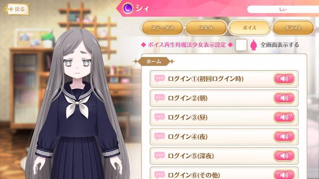This screenshot has width=319, height=179.
Task: Play the ログイン⑥(その他) voice line
Action: [284, 175]
